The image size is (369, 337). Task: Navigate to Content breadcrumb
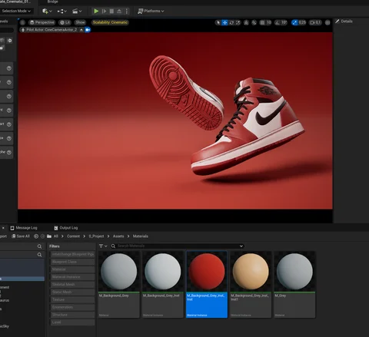pos(73,236)
